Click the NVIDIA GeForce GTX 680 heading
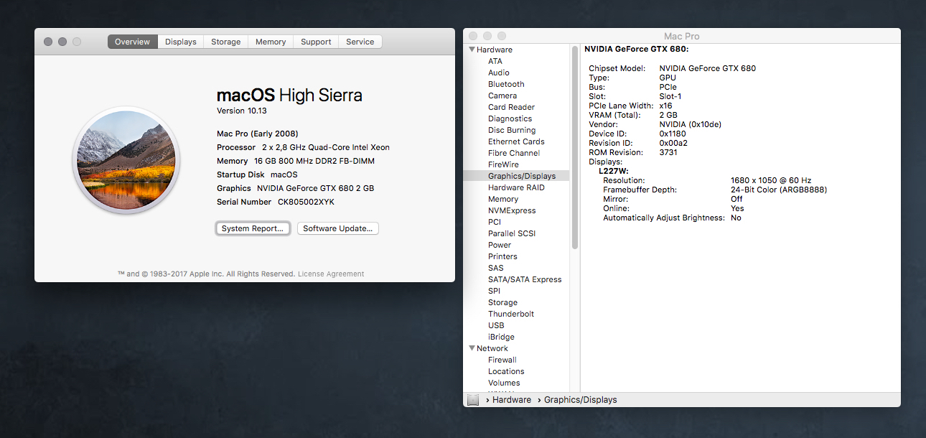 coord(637,49)
